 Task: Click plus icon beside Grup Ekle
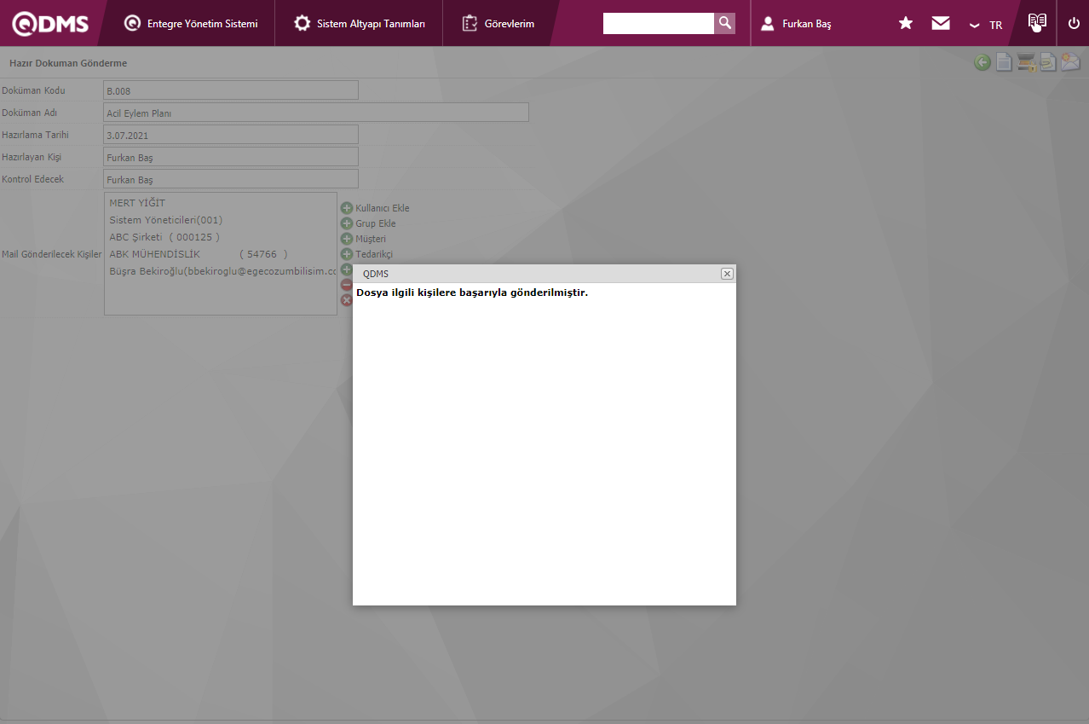point(347,223)
